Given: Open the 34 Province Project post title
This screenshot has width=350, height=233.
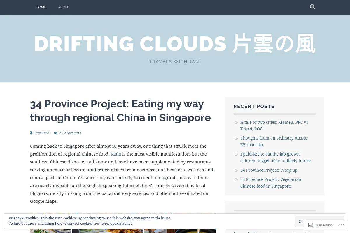Looking at the screenshot, I should click(120, 111).
